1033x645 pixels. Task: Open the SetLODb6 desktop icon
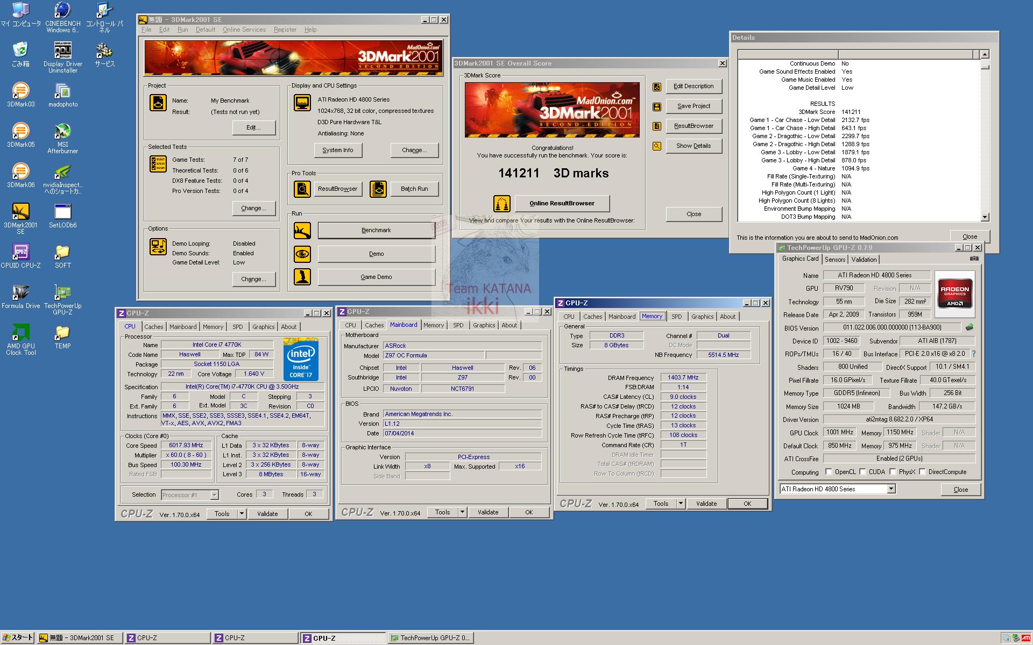click(x=63, y=216)
